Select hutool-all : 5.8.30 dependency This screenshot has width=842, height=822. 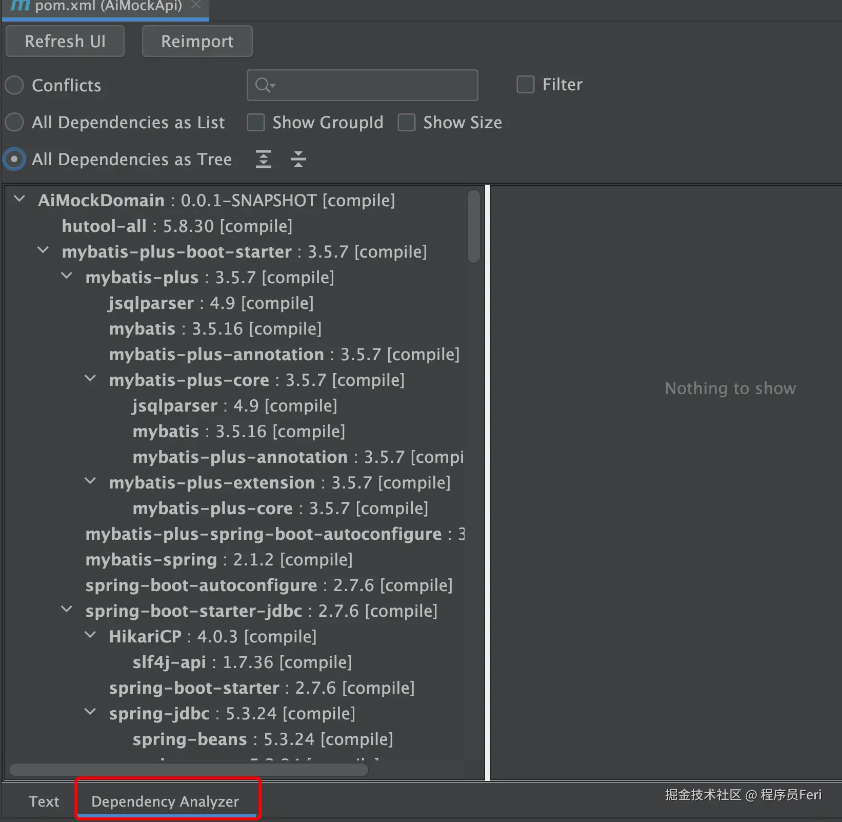(177, 226)
